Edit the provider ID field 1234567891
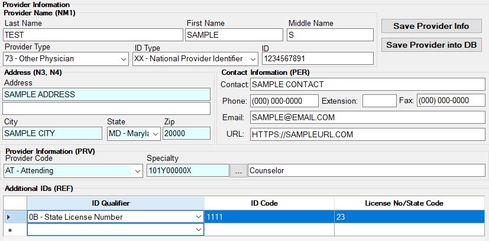Image resolution: width=489 pixels, height=241 pixels. (318, 58)
